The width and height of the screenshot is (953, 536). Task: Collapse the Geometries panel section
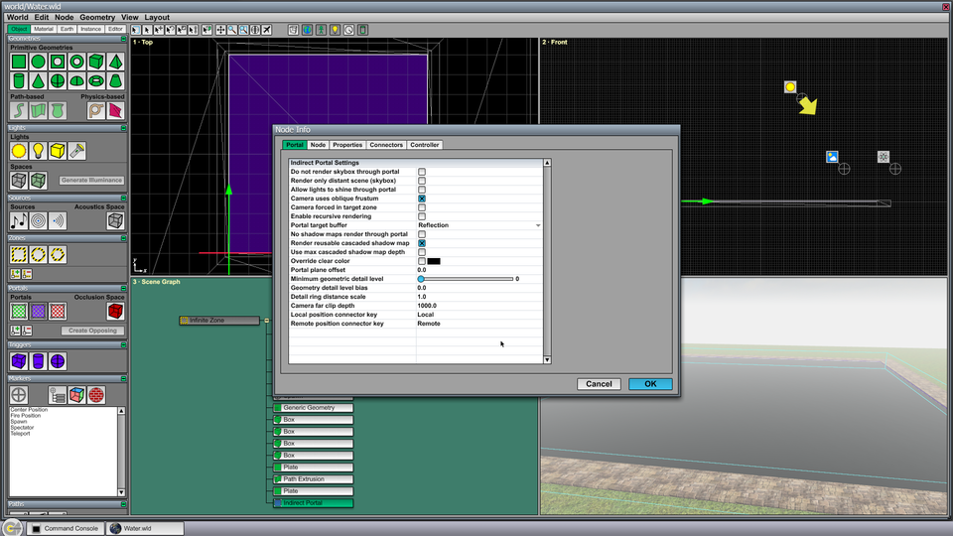click(x=123, y=39)
